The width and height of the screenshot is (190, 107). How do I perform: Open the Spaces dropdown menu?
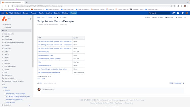tap(26, 13)
